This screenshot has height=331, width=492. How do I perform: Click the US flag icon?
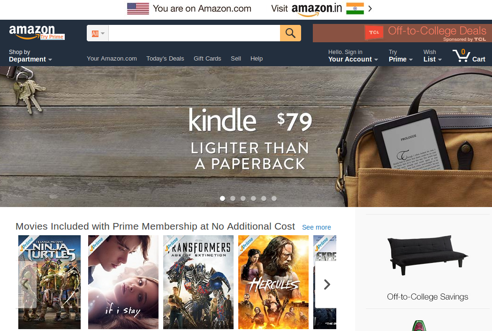138,8
